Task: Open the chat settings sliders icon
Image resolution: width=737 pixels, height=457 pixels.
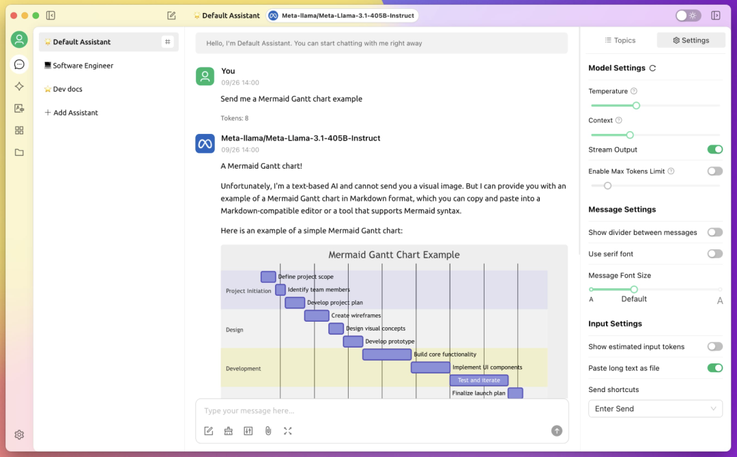Action: click(x=248, y=430)
